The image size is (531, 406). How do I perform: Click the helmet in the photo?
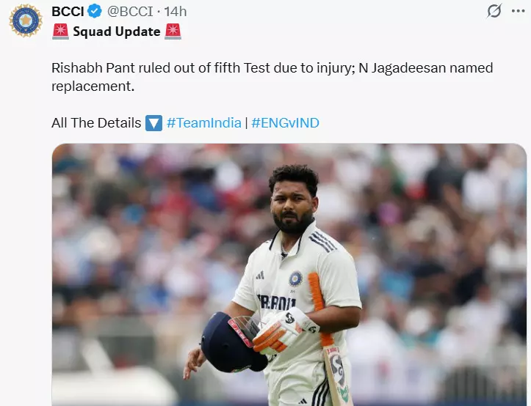[x=234, y=342]
